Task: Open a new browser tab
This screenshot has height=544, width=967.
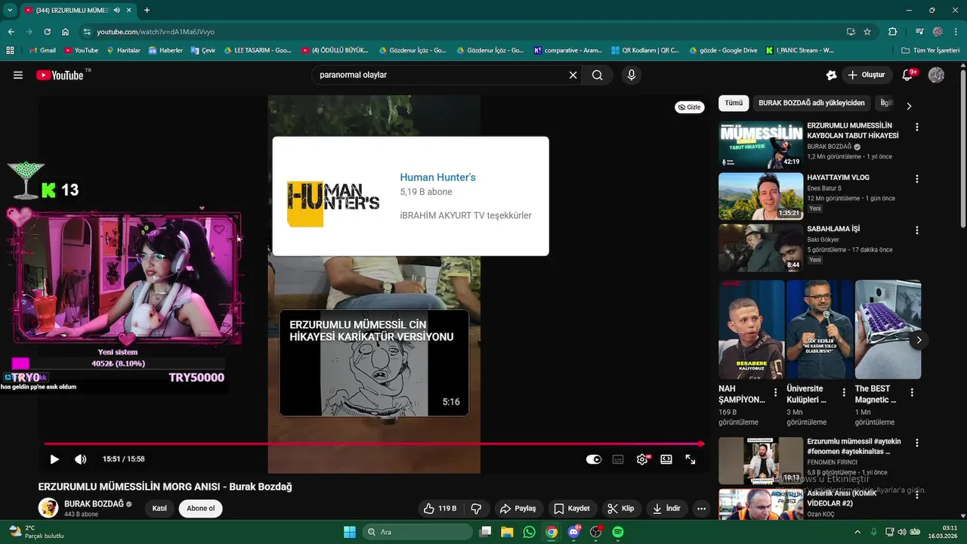Action: [147, 10]
